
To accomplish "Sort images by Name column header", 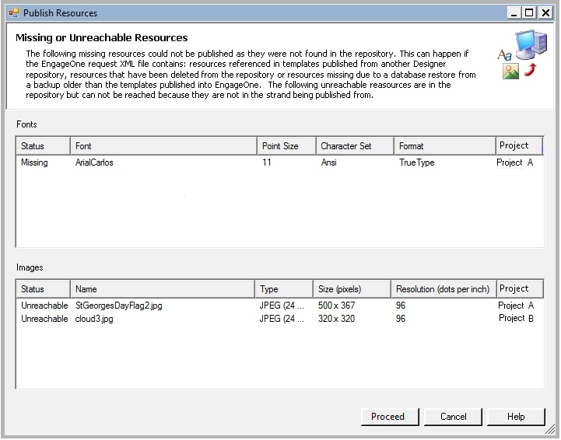I will [163, 289].
